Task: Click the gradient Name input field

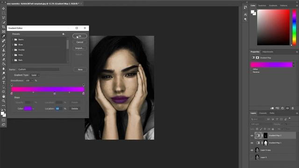Action: (38, 70)
